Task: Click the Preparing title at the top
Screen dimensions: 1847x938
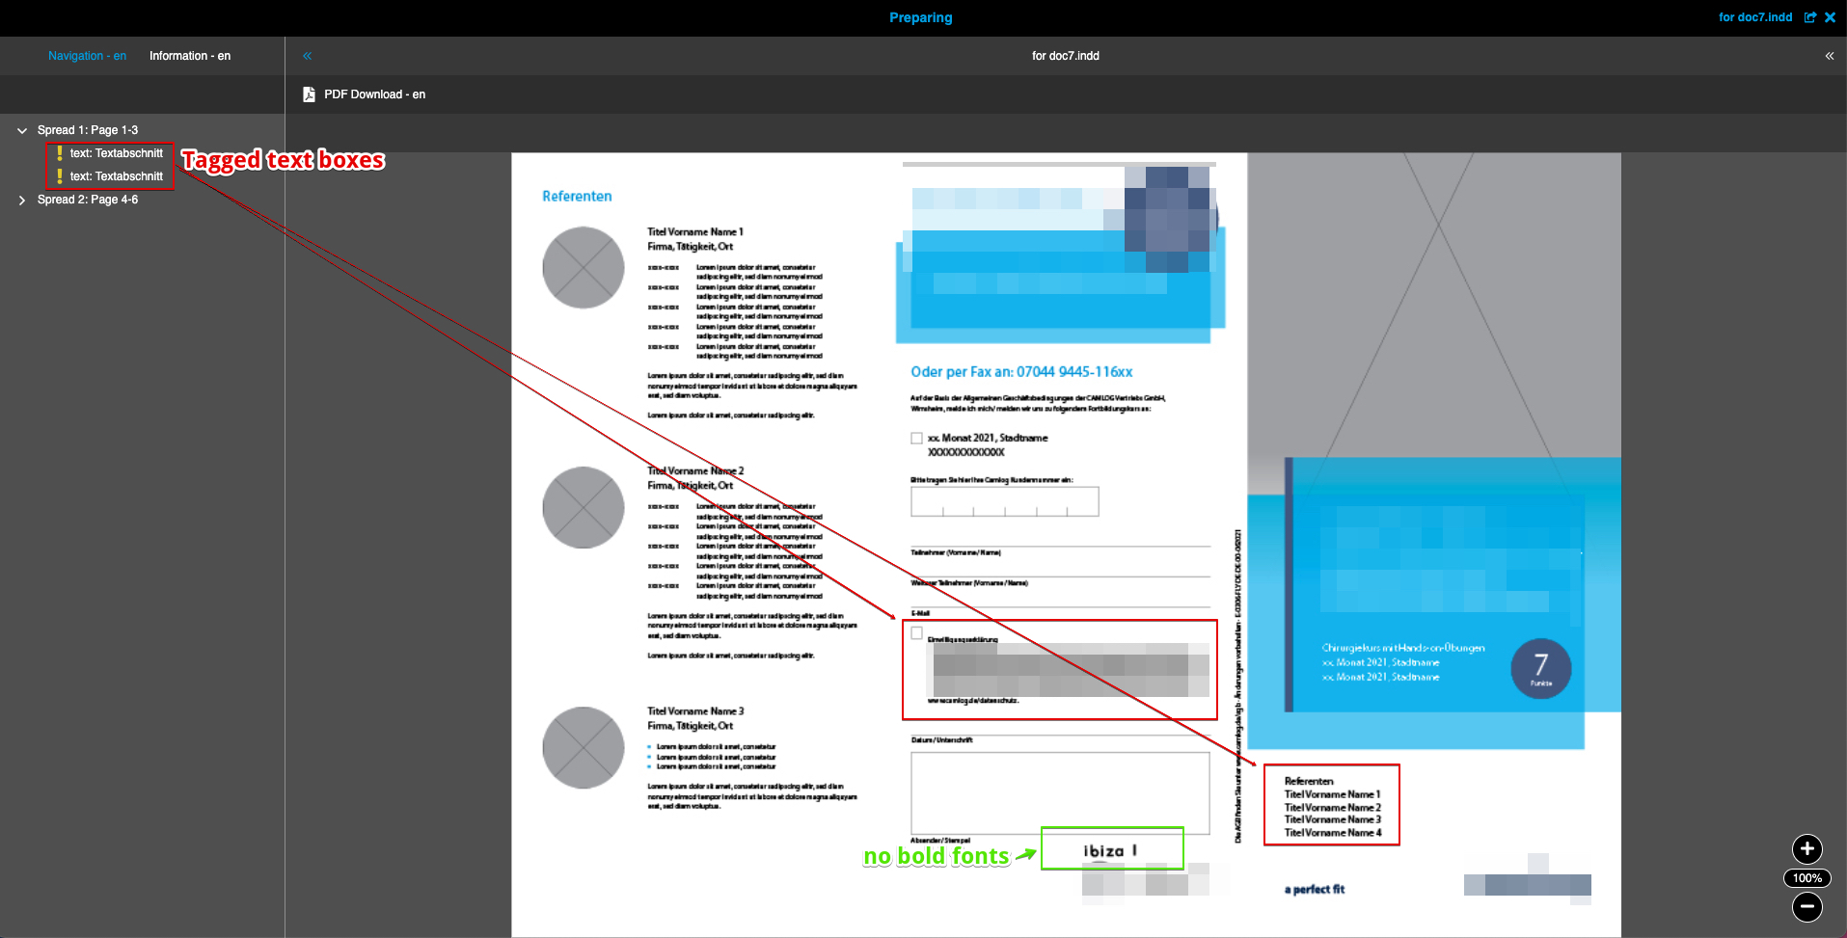Action: coord(921,17)
